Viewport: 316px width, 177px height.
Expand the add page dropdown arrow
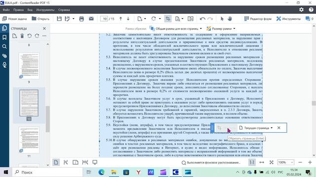[x=145, y=19]
